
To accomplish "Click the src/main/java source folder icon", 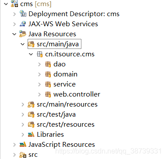I will pos(32,44).
